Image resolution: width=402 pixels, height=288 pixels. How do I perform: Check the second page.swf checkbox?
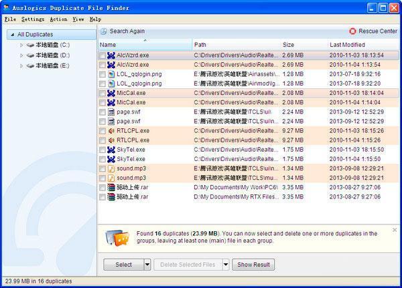coord(103,122)
